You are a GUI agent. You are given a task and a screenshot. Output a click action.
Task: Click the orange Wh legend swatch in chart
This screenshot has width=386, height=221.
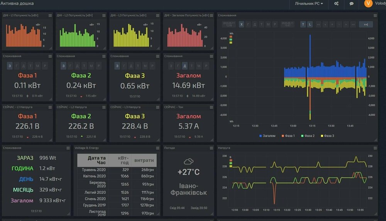[x=231, y=37]
